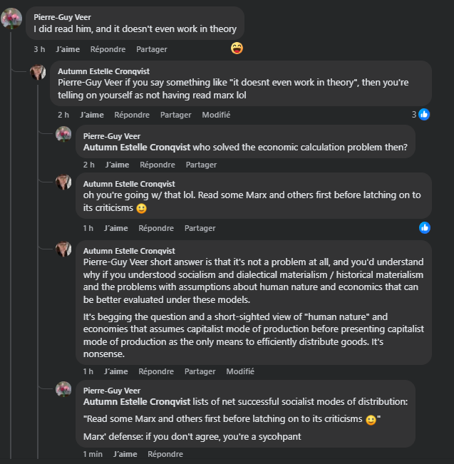Open Autumn Estelle Cronqvist's avatar on her first reply

coord(38,72)
